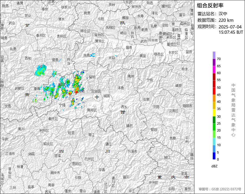Viewport: 245px width, 194px height.
Task: Click the data range value 220 km
Action: pyautogui.click(x=226, y=20)
